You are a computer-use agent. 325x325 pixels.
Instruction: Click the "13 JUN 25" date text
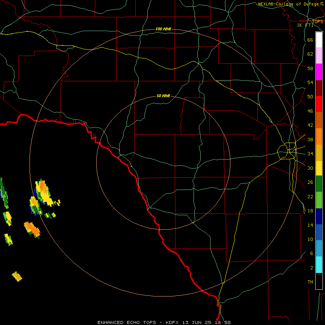(197, 322)
